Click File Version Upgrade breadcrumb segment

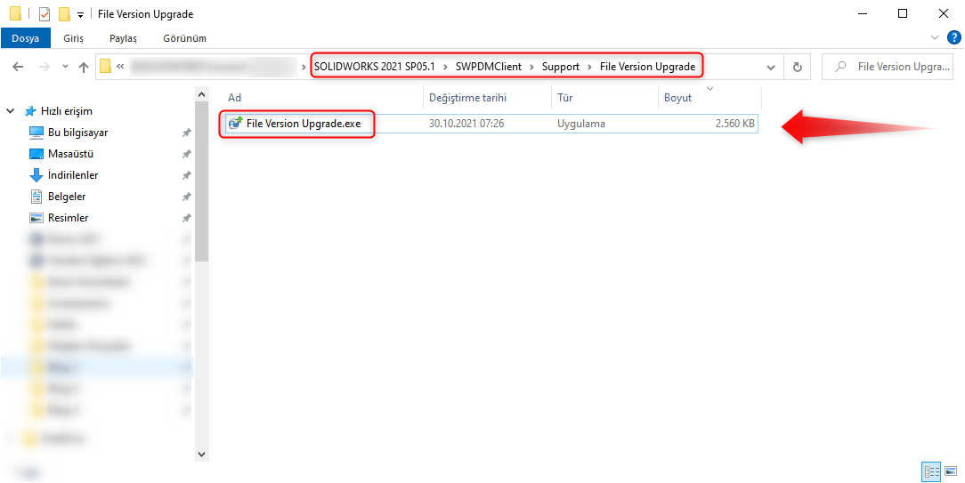[647, 67]
